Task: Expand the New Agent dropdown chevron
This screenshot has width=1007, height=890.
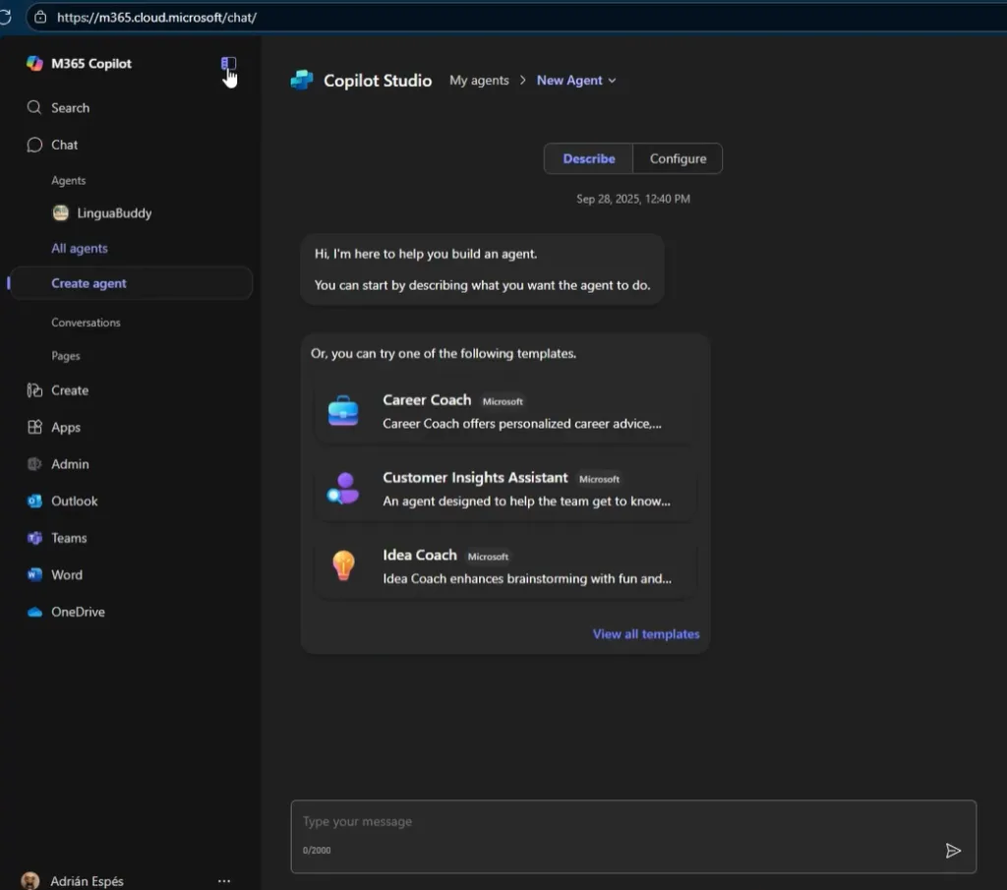Action: (x=612, y=81)
